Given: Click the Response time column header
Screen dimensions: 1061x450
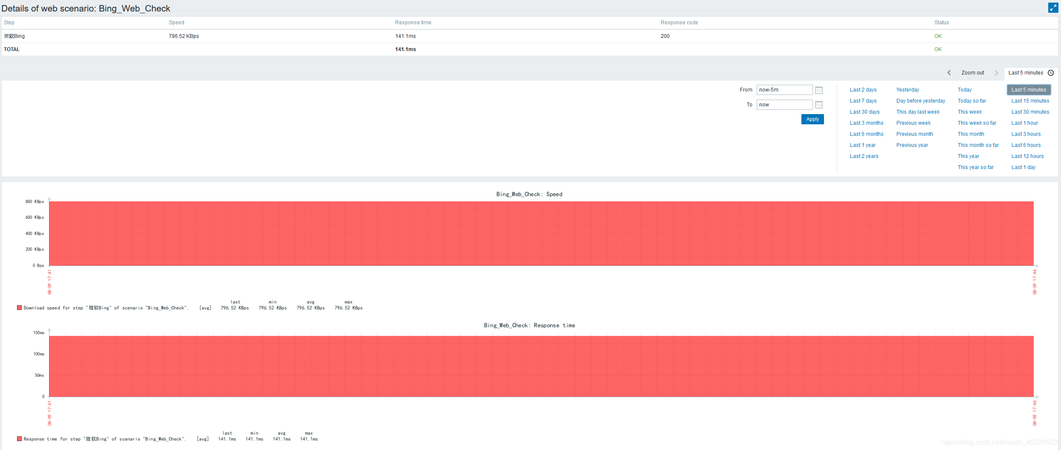Looking at the screenshot, I should (413, 23).
